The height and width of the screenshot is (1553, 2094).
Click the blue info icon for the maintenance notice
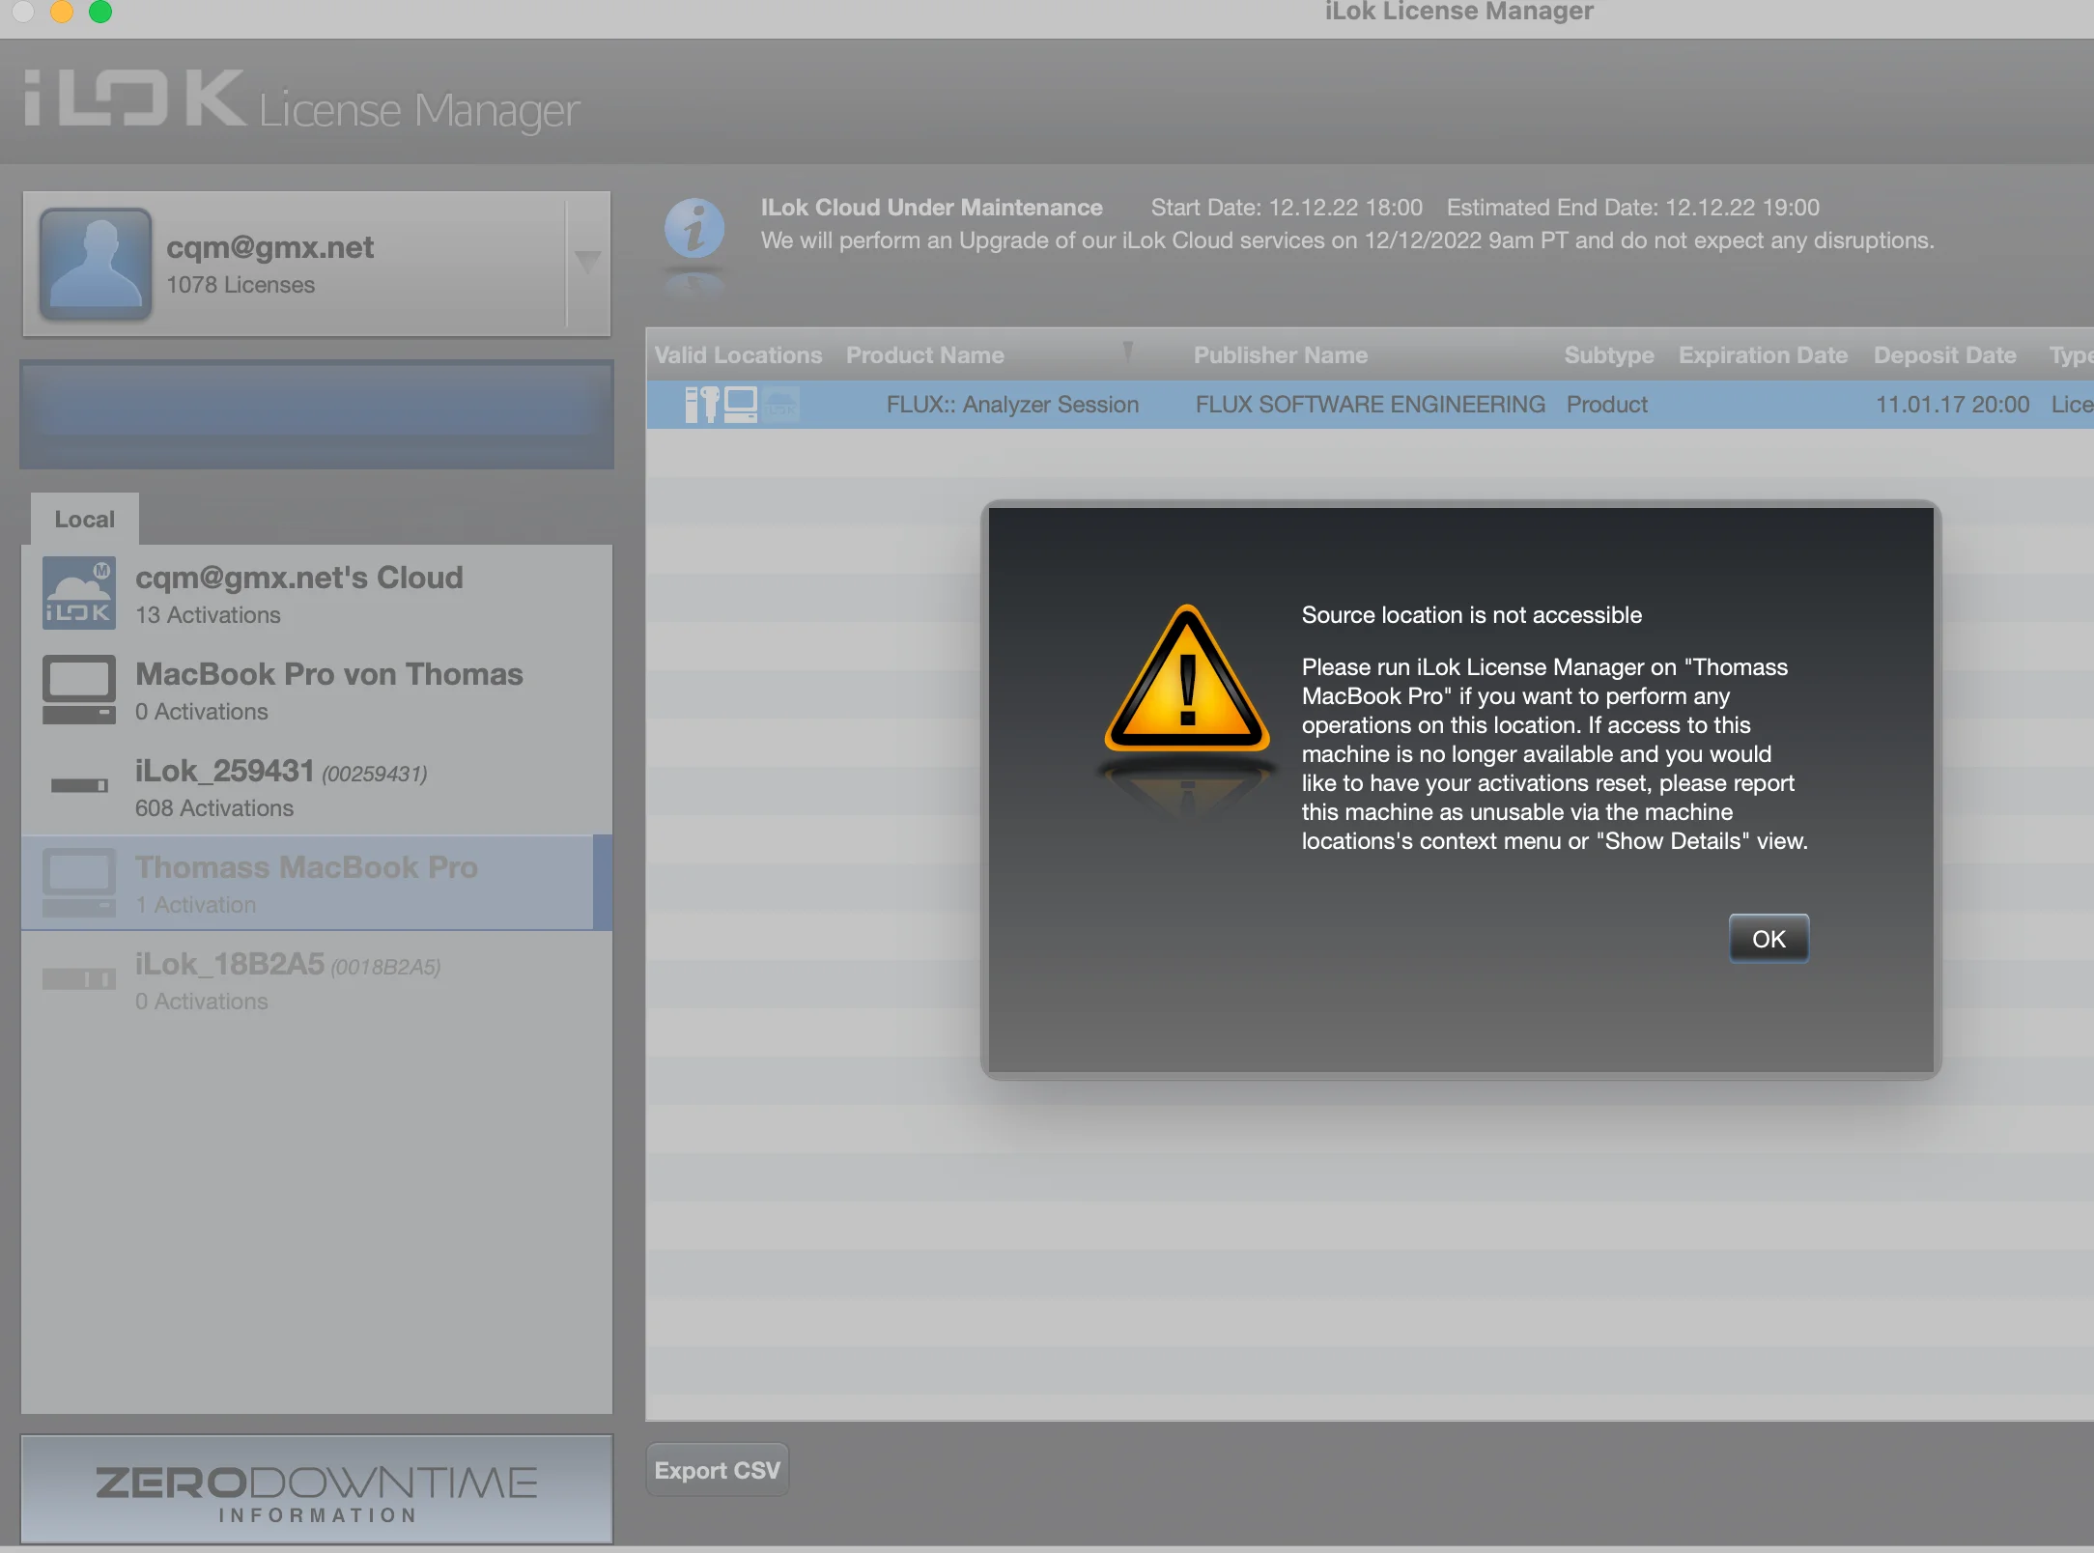pyautogui.click(x=694, y=229)
